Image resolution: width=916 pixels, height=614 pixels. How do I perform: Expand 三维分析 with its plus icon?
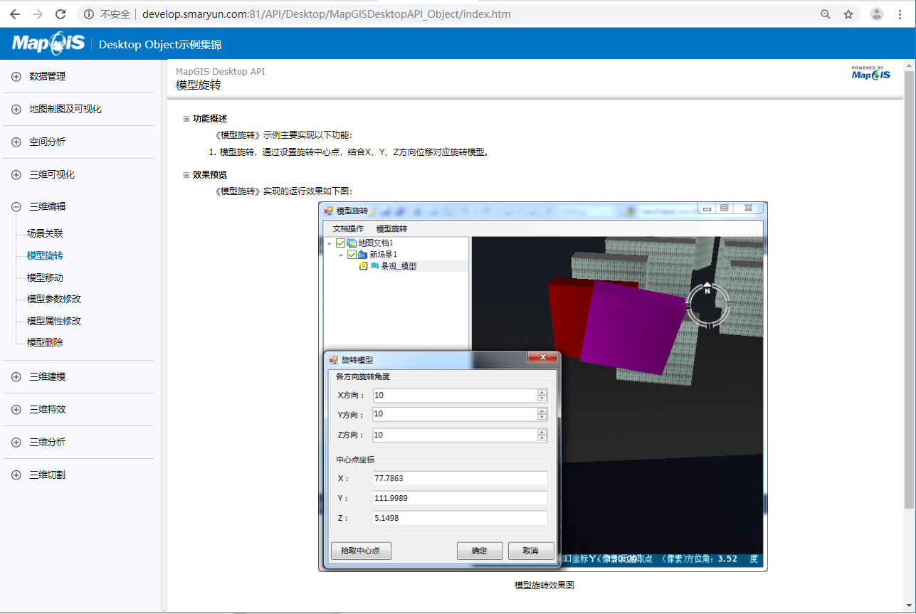pos(16,443)
